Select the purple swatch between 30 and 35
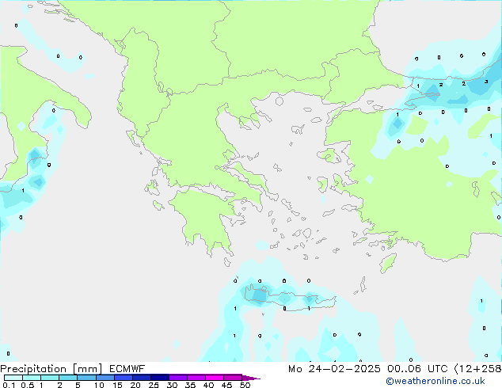502x388 pixels. tap(177, 378)
